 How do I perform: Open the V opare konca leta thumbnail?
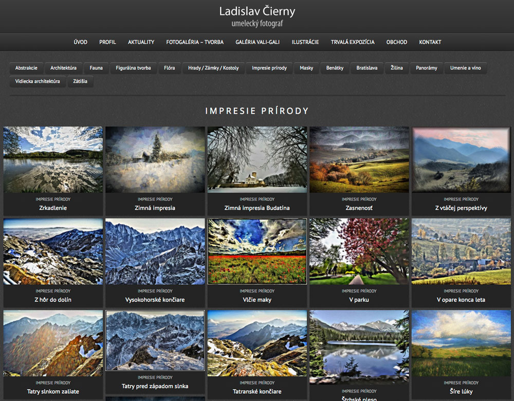point(461,251)
